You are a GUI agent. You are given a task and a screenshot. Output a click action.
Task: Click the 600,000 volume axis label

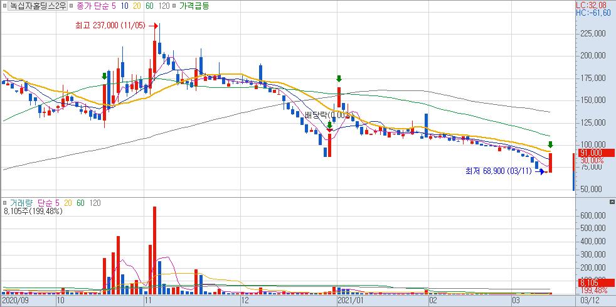[x=593, y=215]
